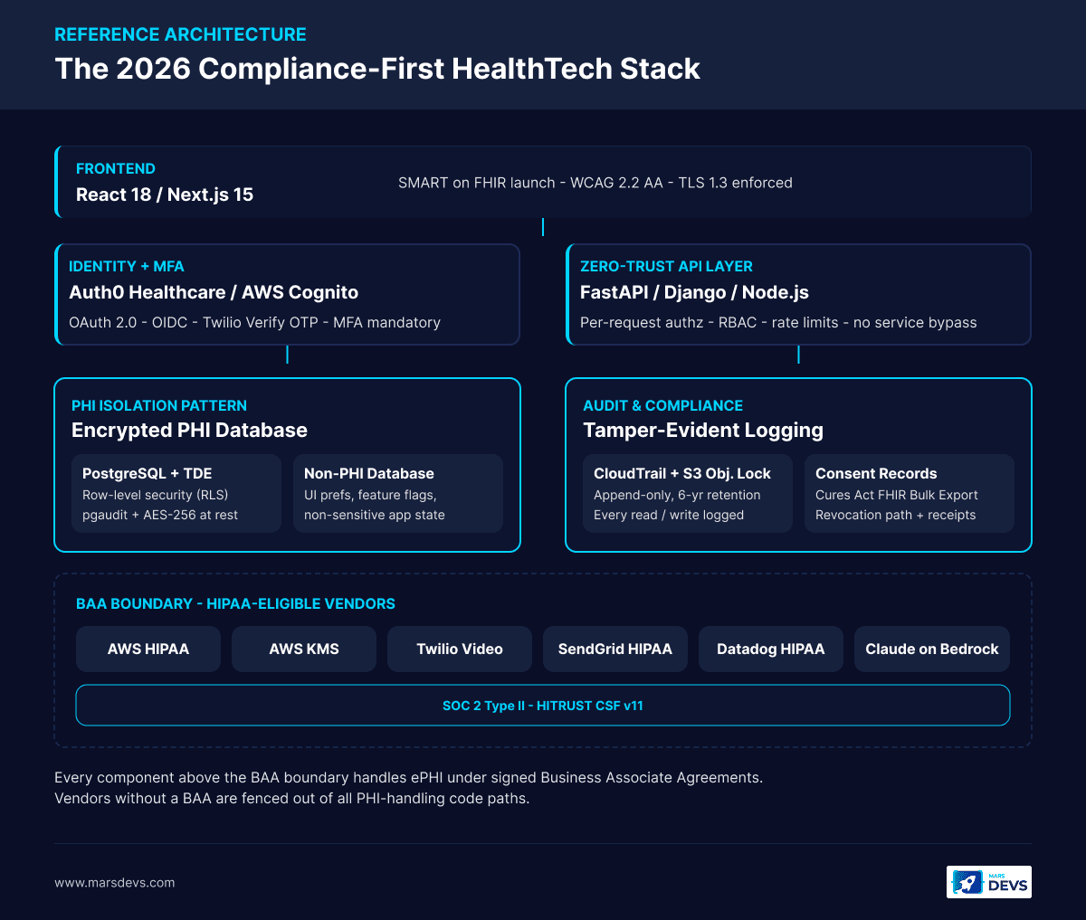The width and height of the screenshot is (1086, 920).
Task: Select the Datadog HIPAA vendor chip
Action: (x=771, y=649)
